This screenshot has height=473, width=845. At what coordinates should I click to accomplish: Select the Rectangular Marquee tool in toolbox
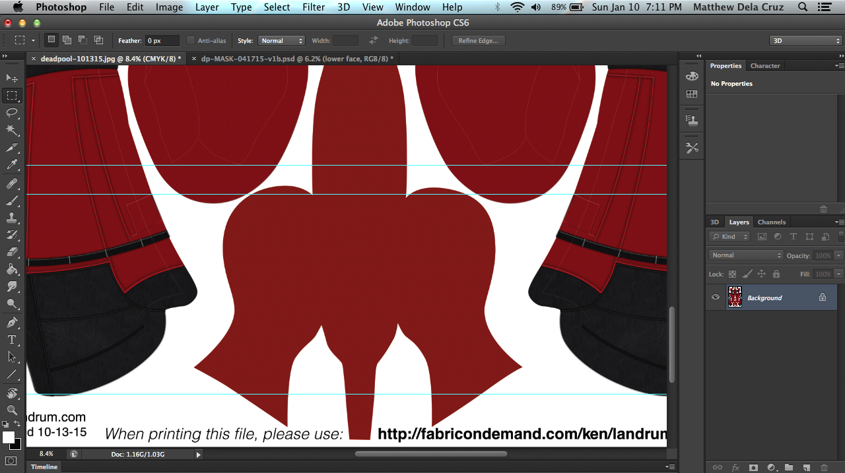(12, 96)
